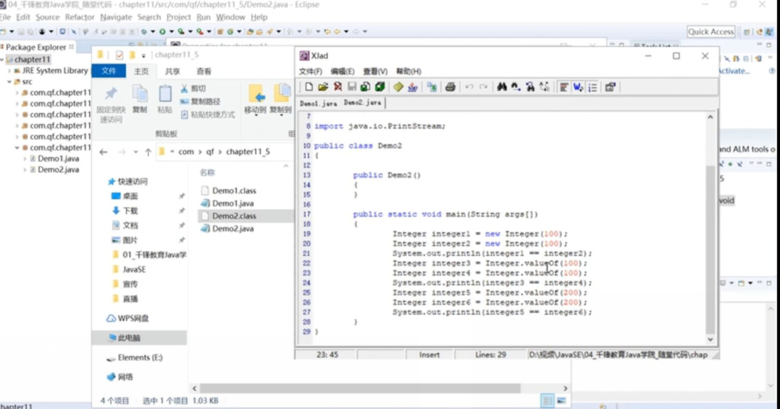
Task: Click the com breadcrumb in address bar
Action: [186, 152]
